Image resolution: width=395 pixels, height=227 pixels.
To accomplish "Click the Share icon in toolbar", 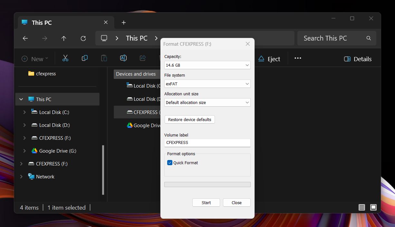I will tap(143, 58).
